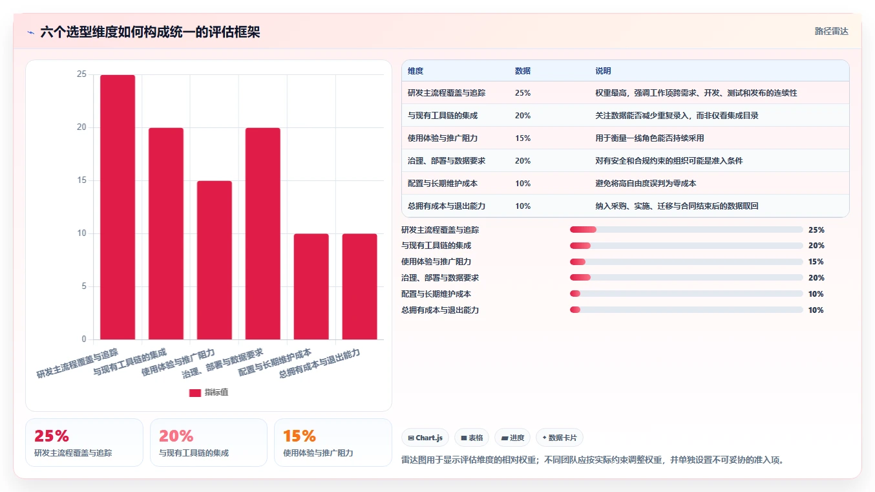The width and height of the screenshot is (875, 492).
Task: Select description 用于衡量一线角色能否持续采用
Action: click(x=649, y=138)
